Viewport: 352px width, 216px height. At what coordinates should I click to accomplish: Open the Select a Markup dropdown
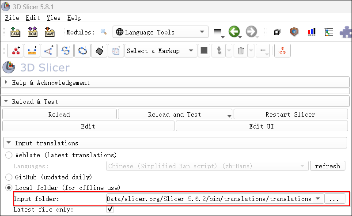[160, 51]
